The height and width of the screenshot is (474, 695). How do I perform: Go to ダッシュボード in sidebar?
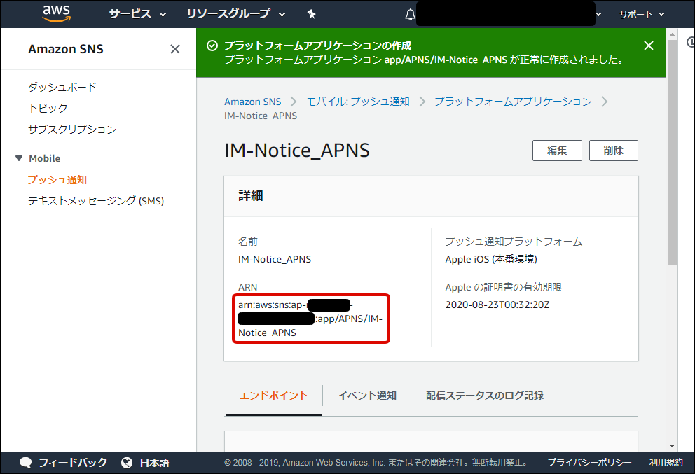(62, 87)
